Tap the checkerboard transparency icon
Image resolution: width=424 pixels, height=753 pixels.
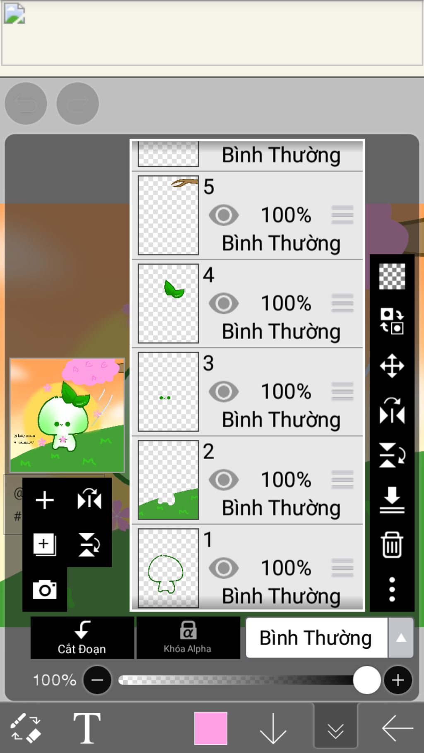coord(392,276)
